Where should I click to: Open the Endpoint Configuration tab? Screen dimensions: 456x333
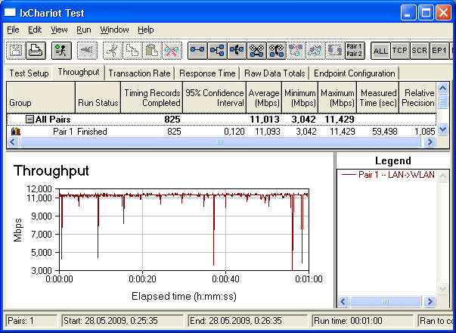(x=355, y=73)
